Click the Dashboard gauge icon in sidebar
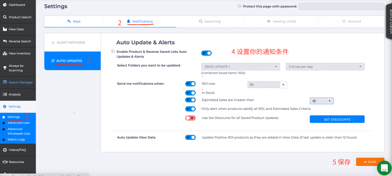392x176 pixels. click(5, 5)
